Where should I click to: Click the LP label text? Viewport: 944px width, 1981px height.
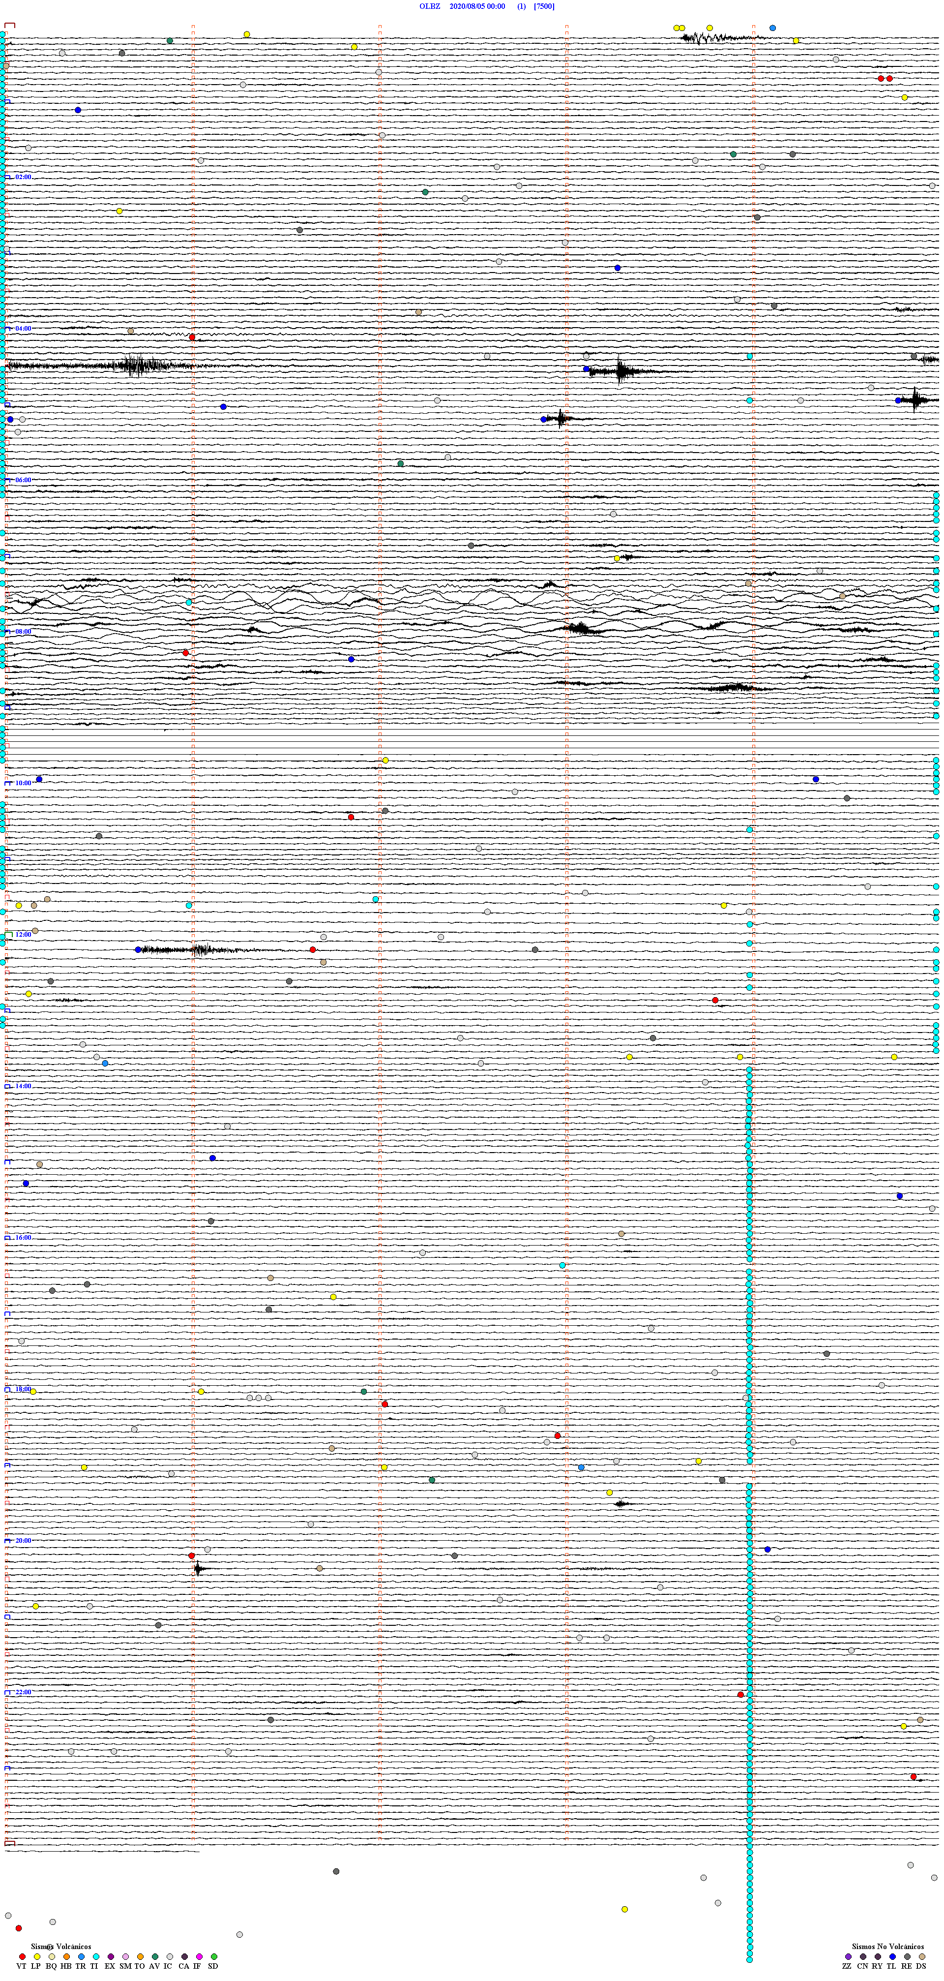tap(35, 1966)
